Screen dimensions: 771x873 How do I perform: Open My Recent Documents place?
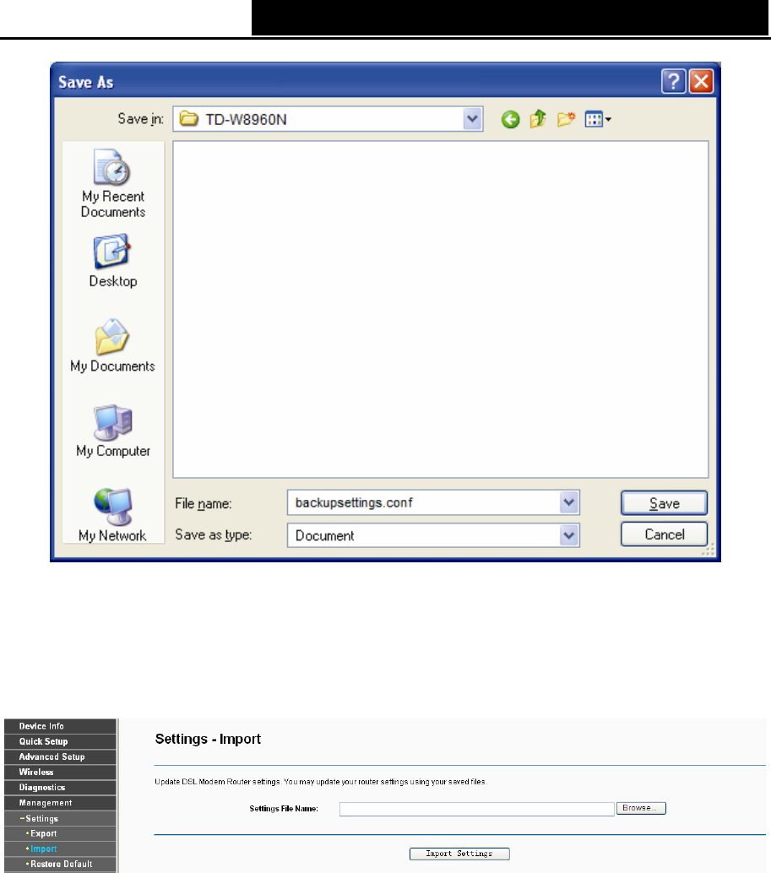113,184
